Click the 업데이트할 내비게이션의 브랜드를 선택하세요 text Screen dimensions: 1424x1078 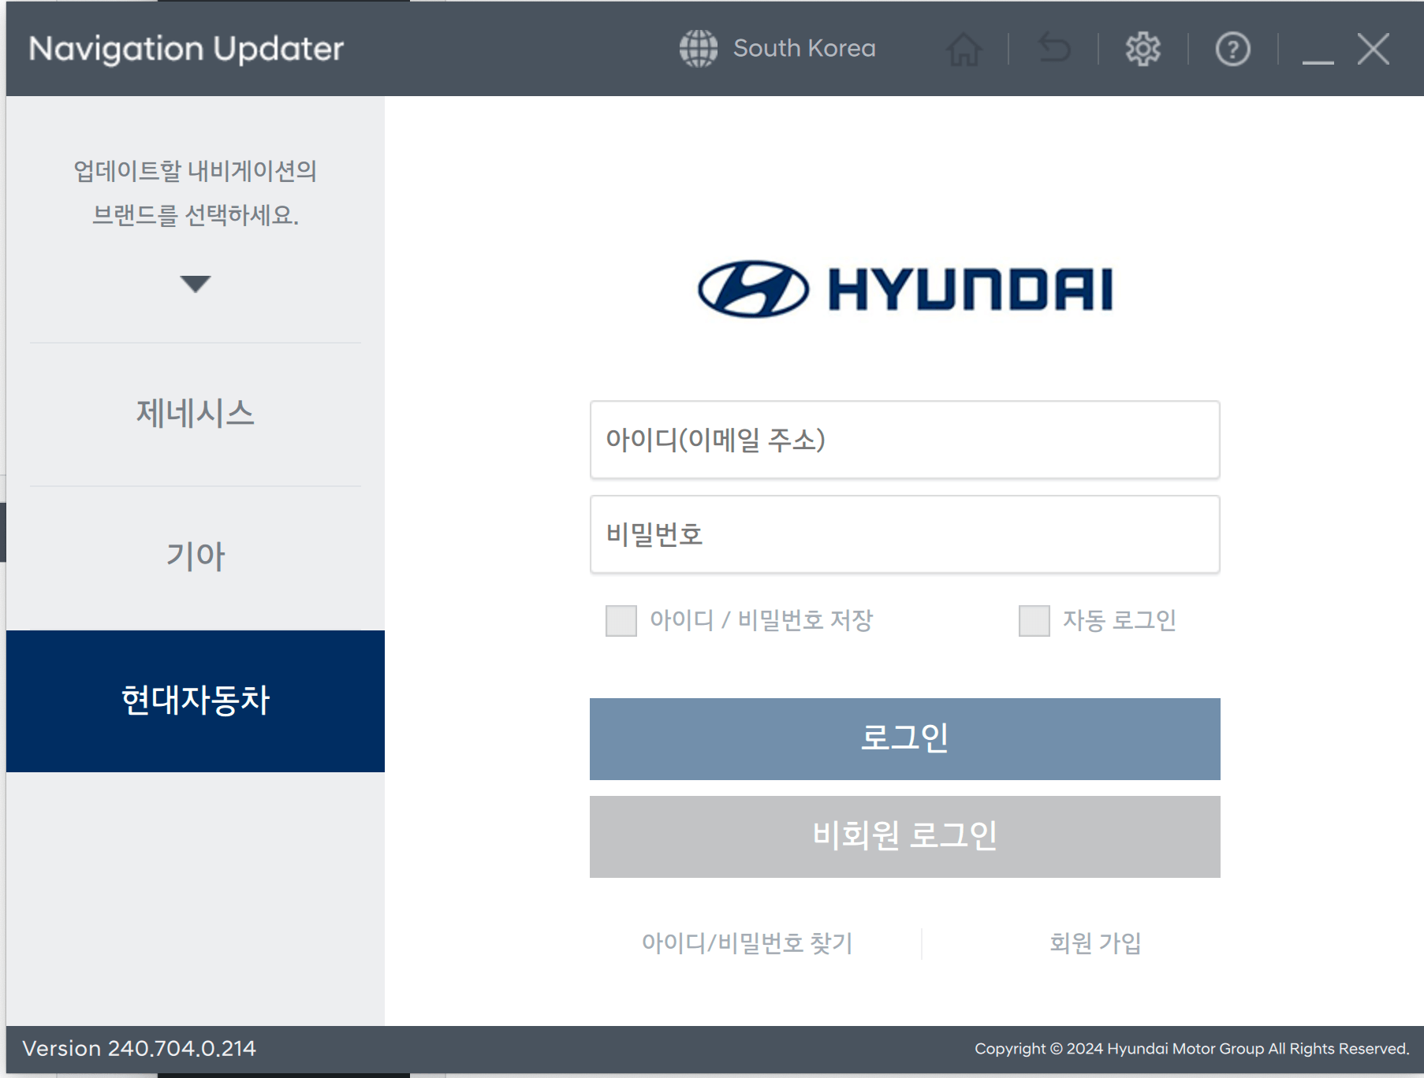[x=196, y=193]
